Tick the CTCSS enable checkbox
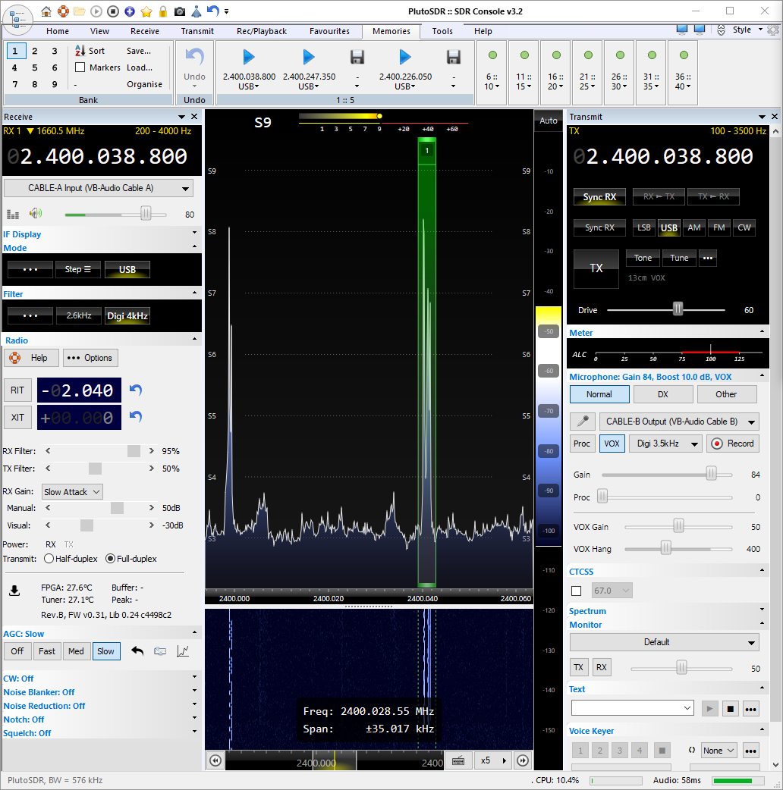The height and width of the screenshot is (790, 783). (x=576, y=591)
